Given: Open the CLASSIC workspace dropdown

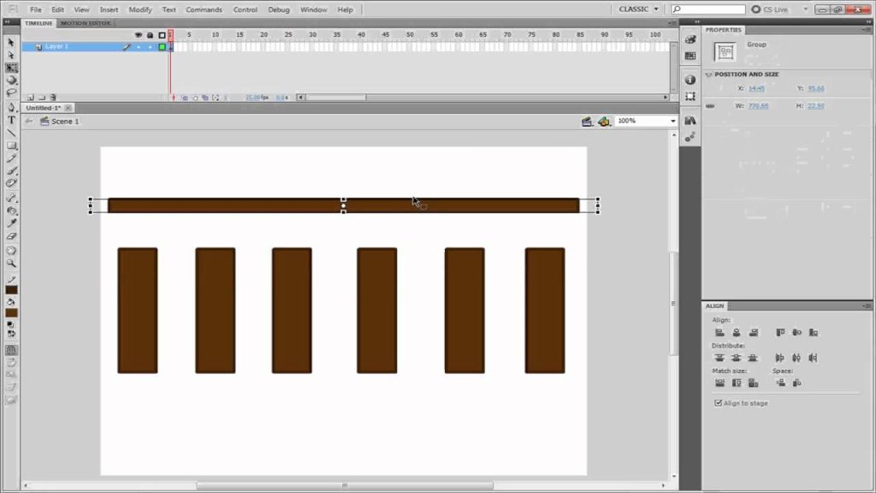Looking at the screenshot, I should tap(638, 9).
